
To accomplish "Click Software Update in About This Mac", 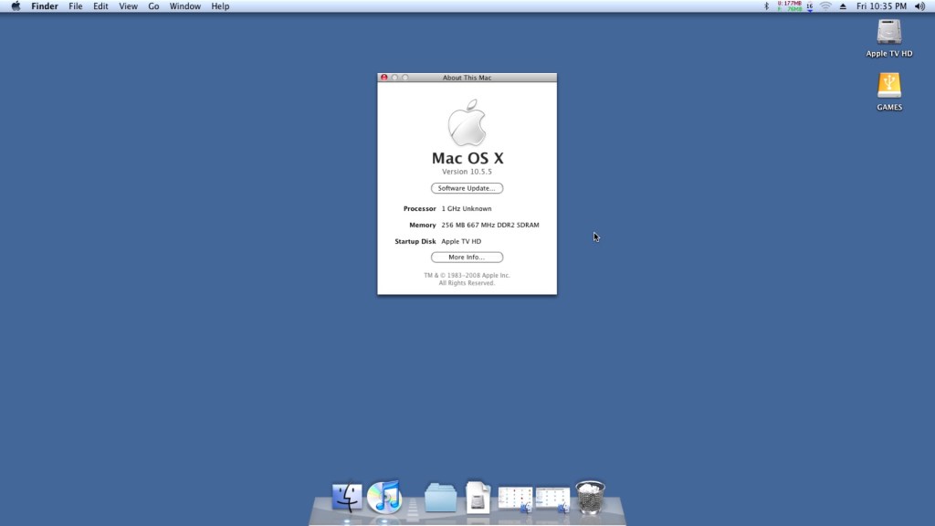I will [x=467, y=188].
